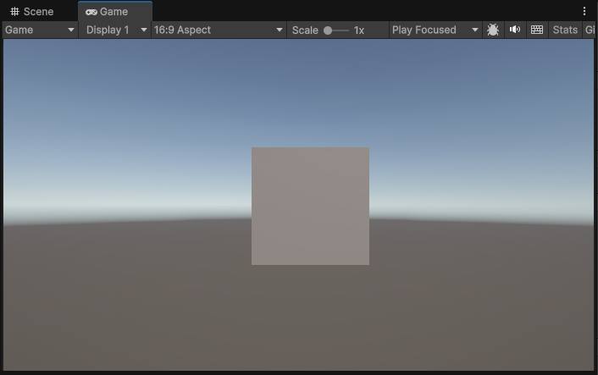Open the Game view mode dropdown
598x375 pixels.
pos(40,30)
